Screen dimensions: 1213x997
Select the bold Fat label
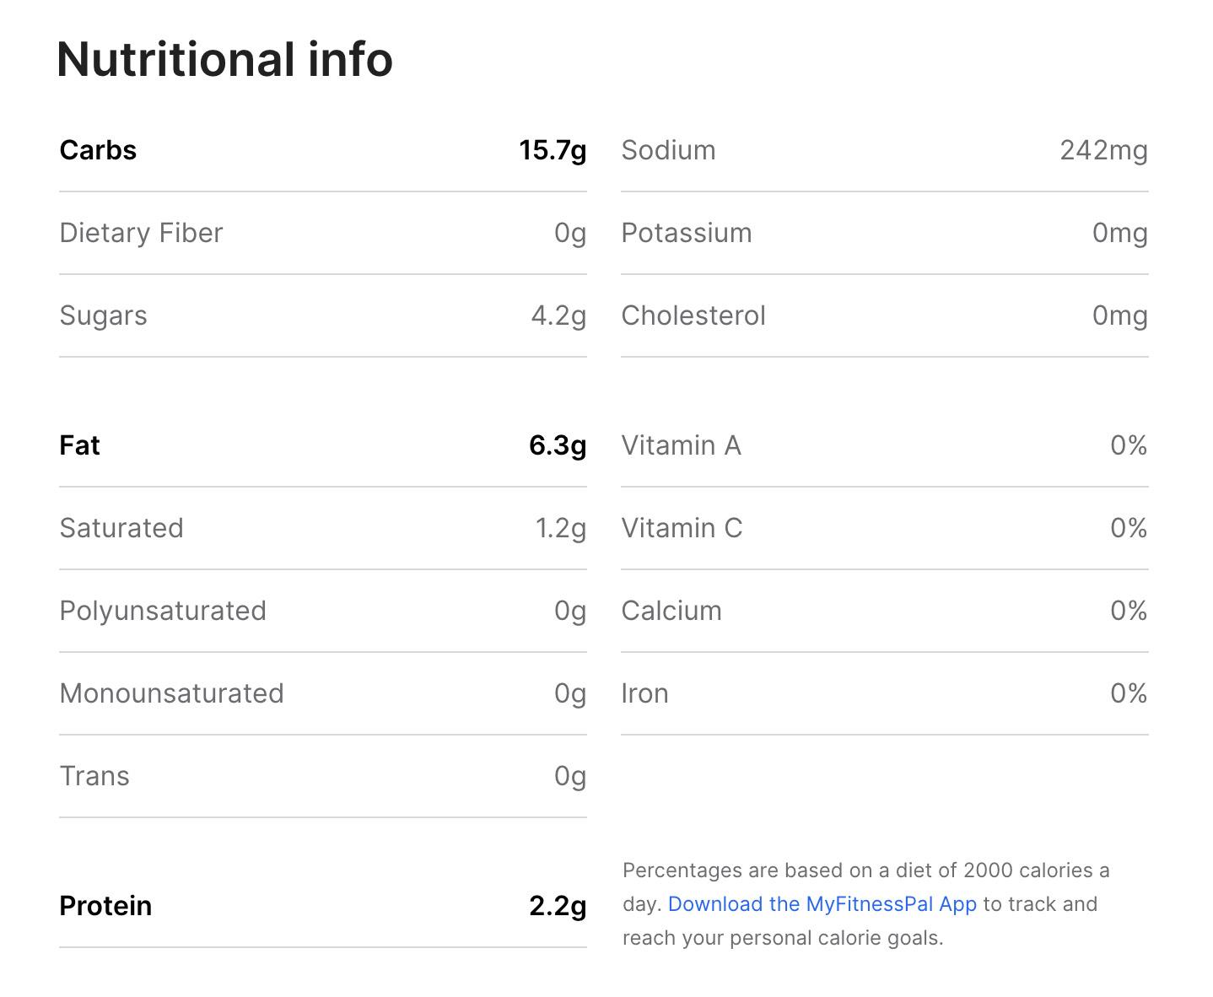coord(79,445)
